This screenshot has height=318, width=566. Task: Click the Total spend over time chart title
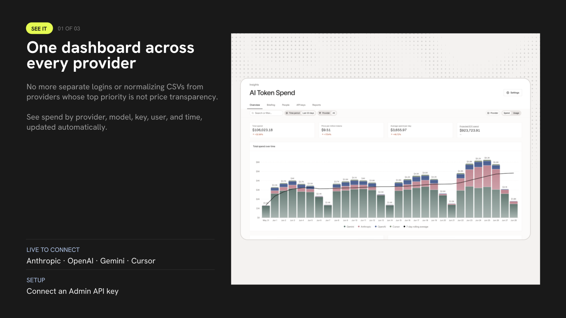[264, 146]
